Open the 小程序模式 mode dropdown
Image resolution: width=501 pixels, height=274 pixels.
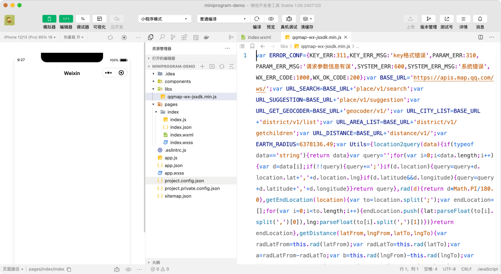pos(165,19)
